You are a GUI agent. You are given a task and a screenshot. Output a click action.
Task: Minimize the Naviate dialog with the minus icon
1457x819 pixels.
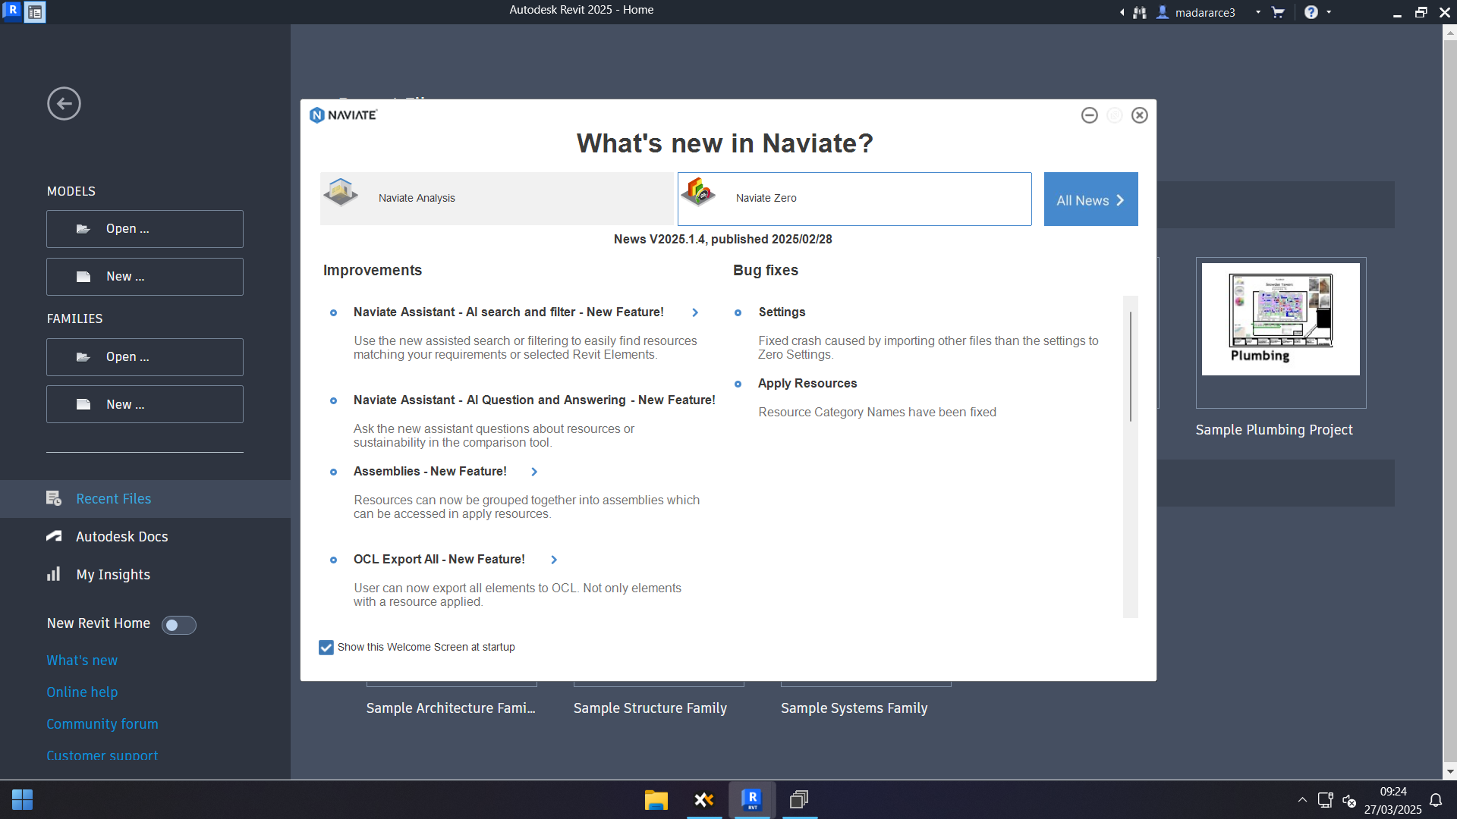click(1090, 115)
